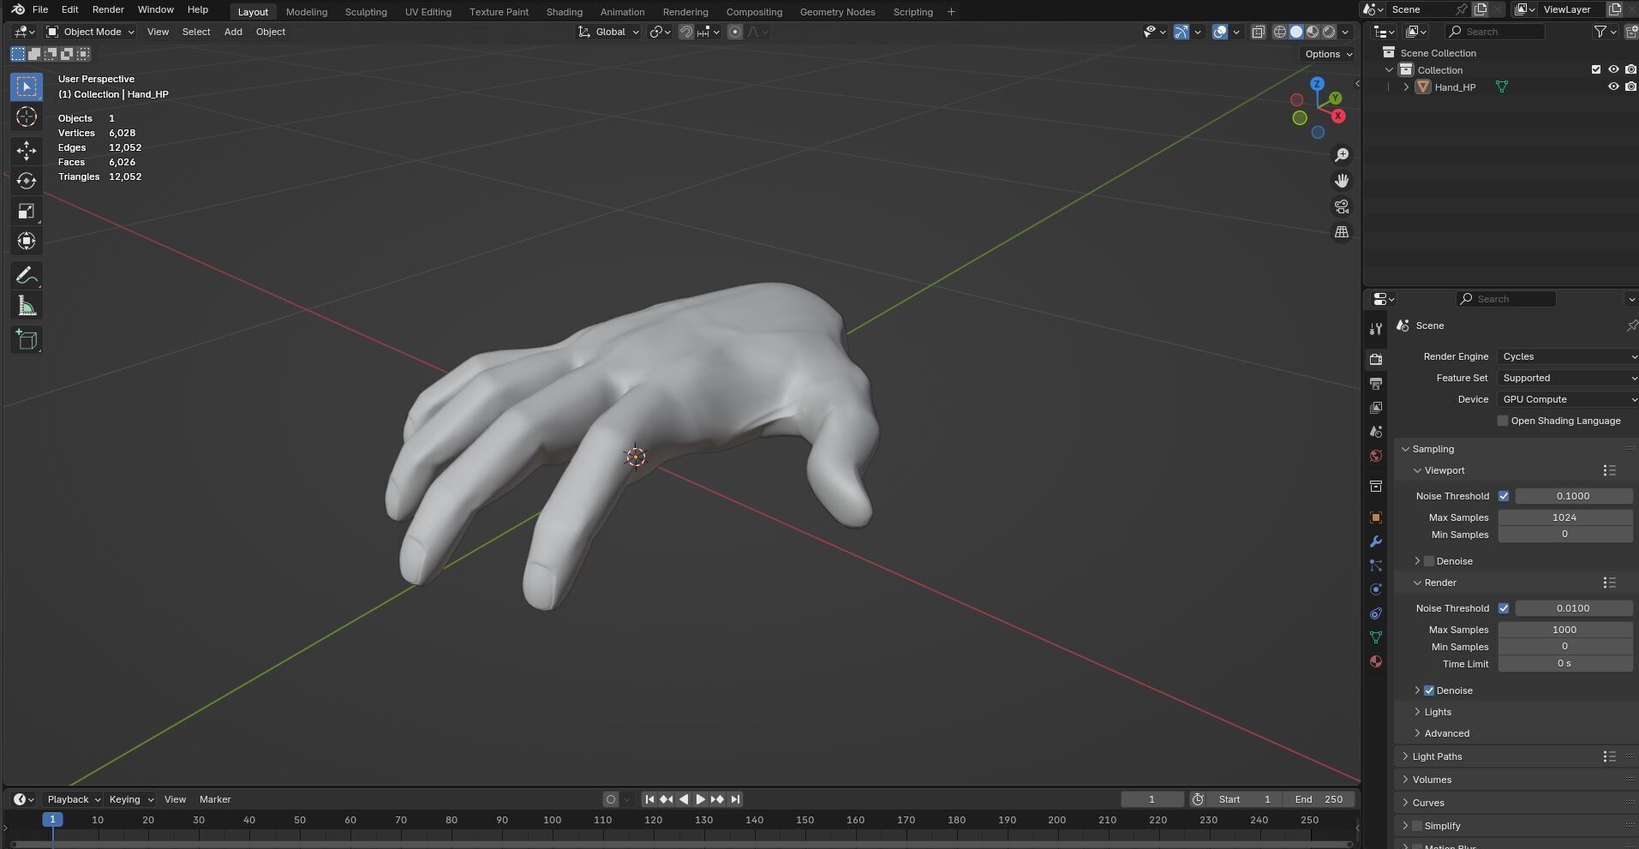Play the animation forward
Viewport: 1639px width, 849px height.
700,799
